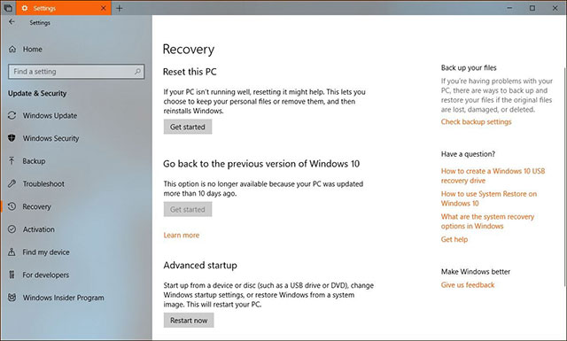Open Check backup settings link
Viewport: 567px width, 341px height.
click(477, 122)
